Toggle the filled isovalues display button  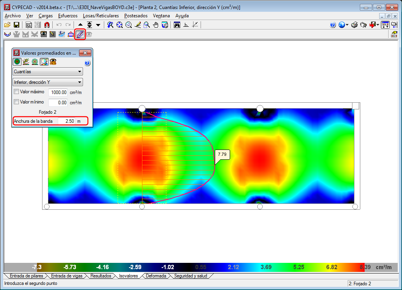click(x=17, y=61)
